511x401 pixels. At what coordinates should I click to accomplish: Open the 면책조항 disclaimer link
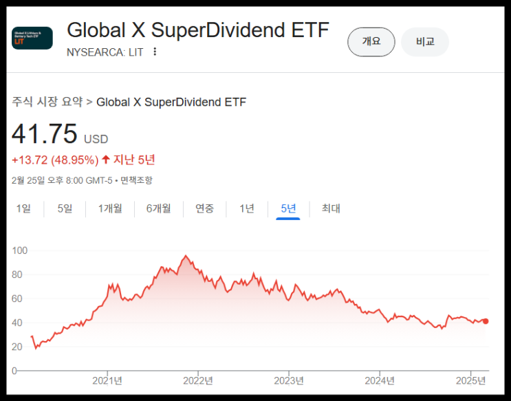point(137,180)
